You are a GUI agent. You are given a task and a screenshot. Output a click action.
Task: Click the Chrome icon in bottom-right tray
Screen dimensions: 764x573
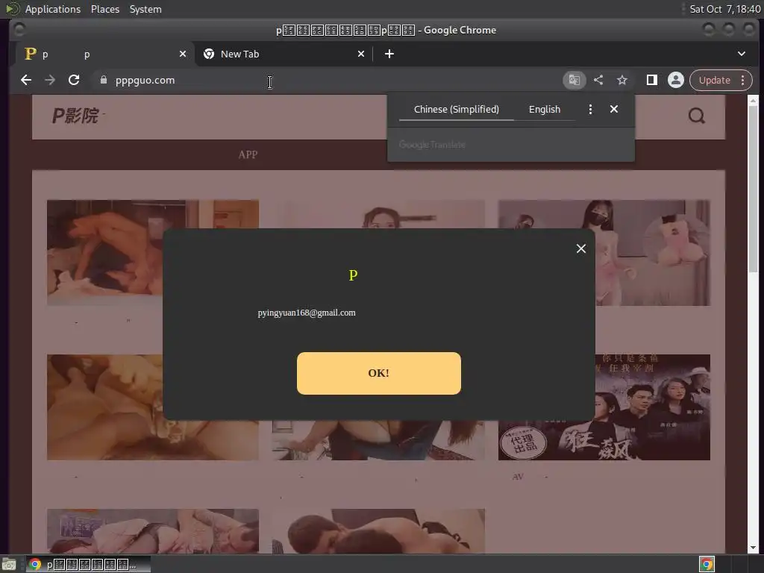tap(707, 565)
